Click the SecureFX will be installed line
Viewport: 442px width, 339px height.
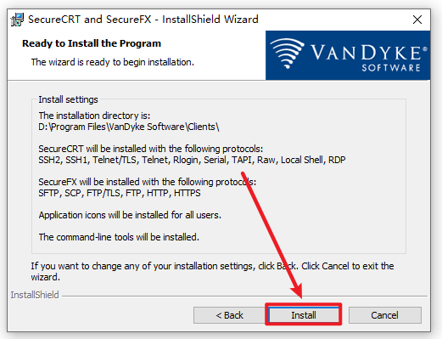click(x=148, y=182)
